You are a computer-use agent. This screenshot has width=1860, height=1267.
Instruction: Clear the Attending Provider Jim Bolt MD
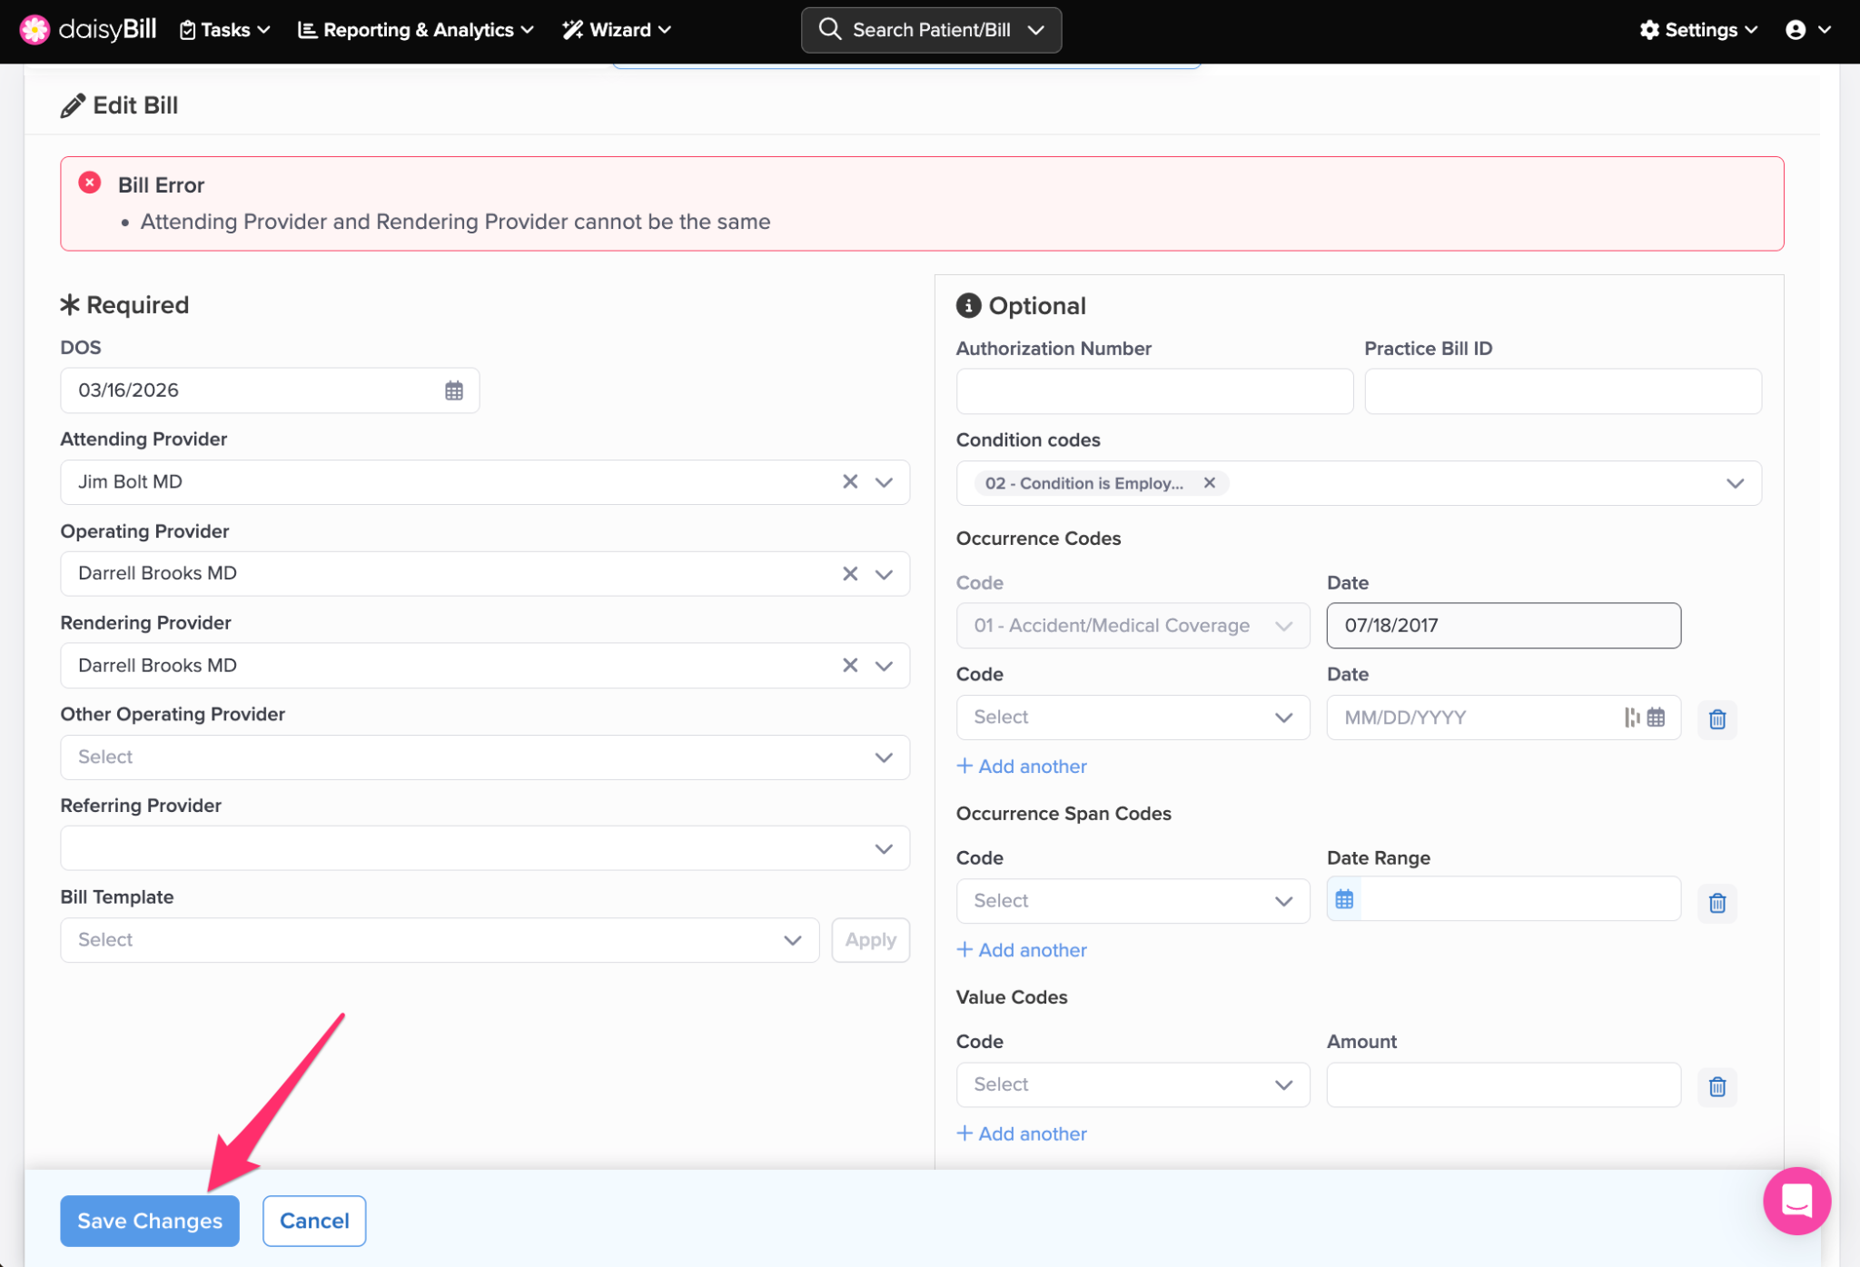tap(850, 481)
